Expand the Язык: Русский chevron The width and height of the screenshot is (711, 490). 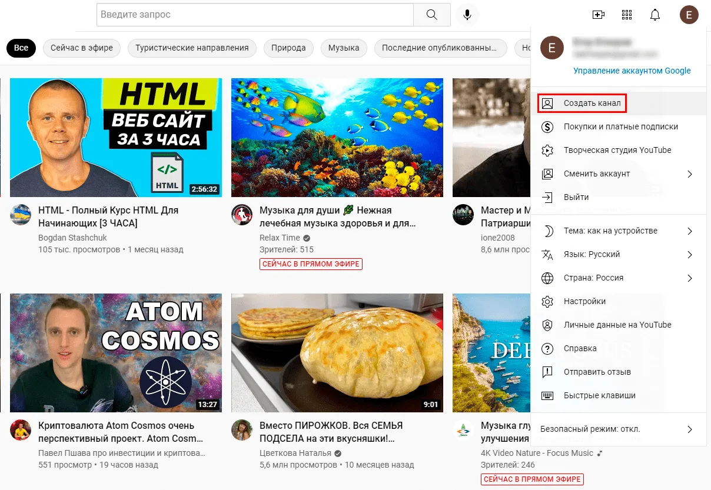690,255
